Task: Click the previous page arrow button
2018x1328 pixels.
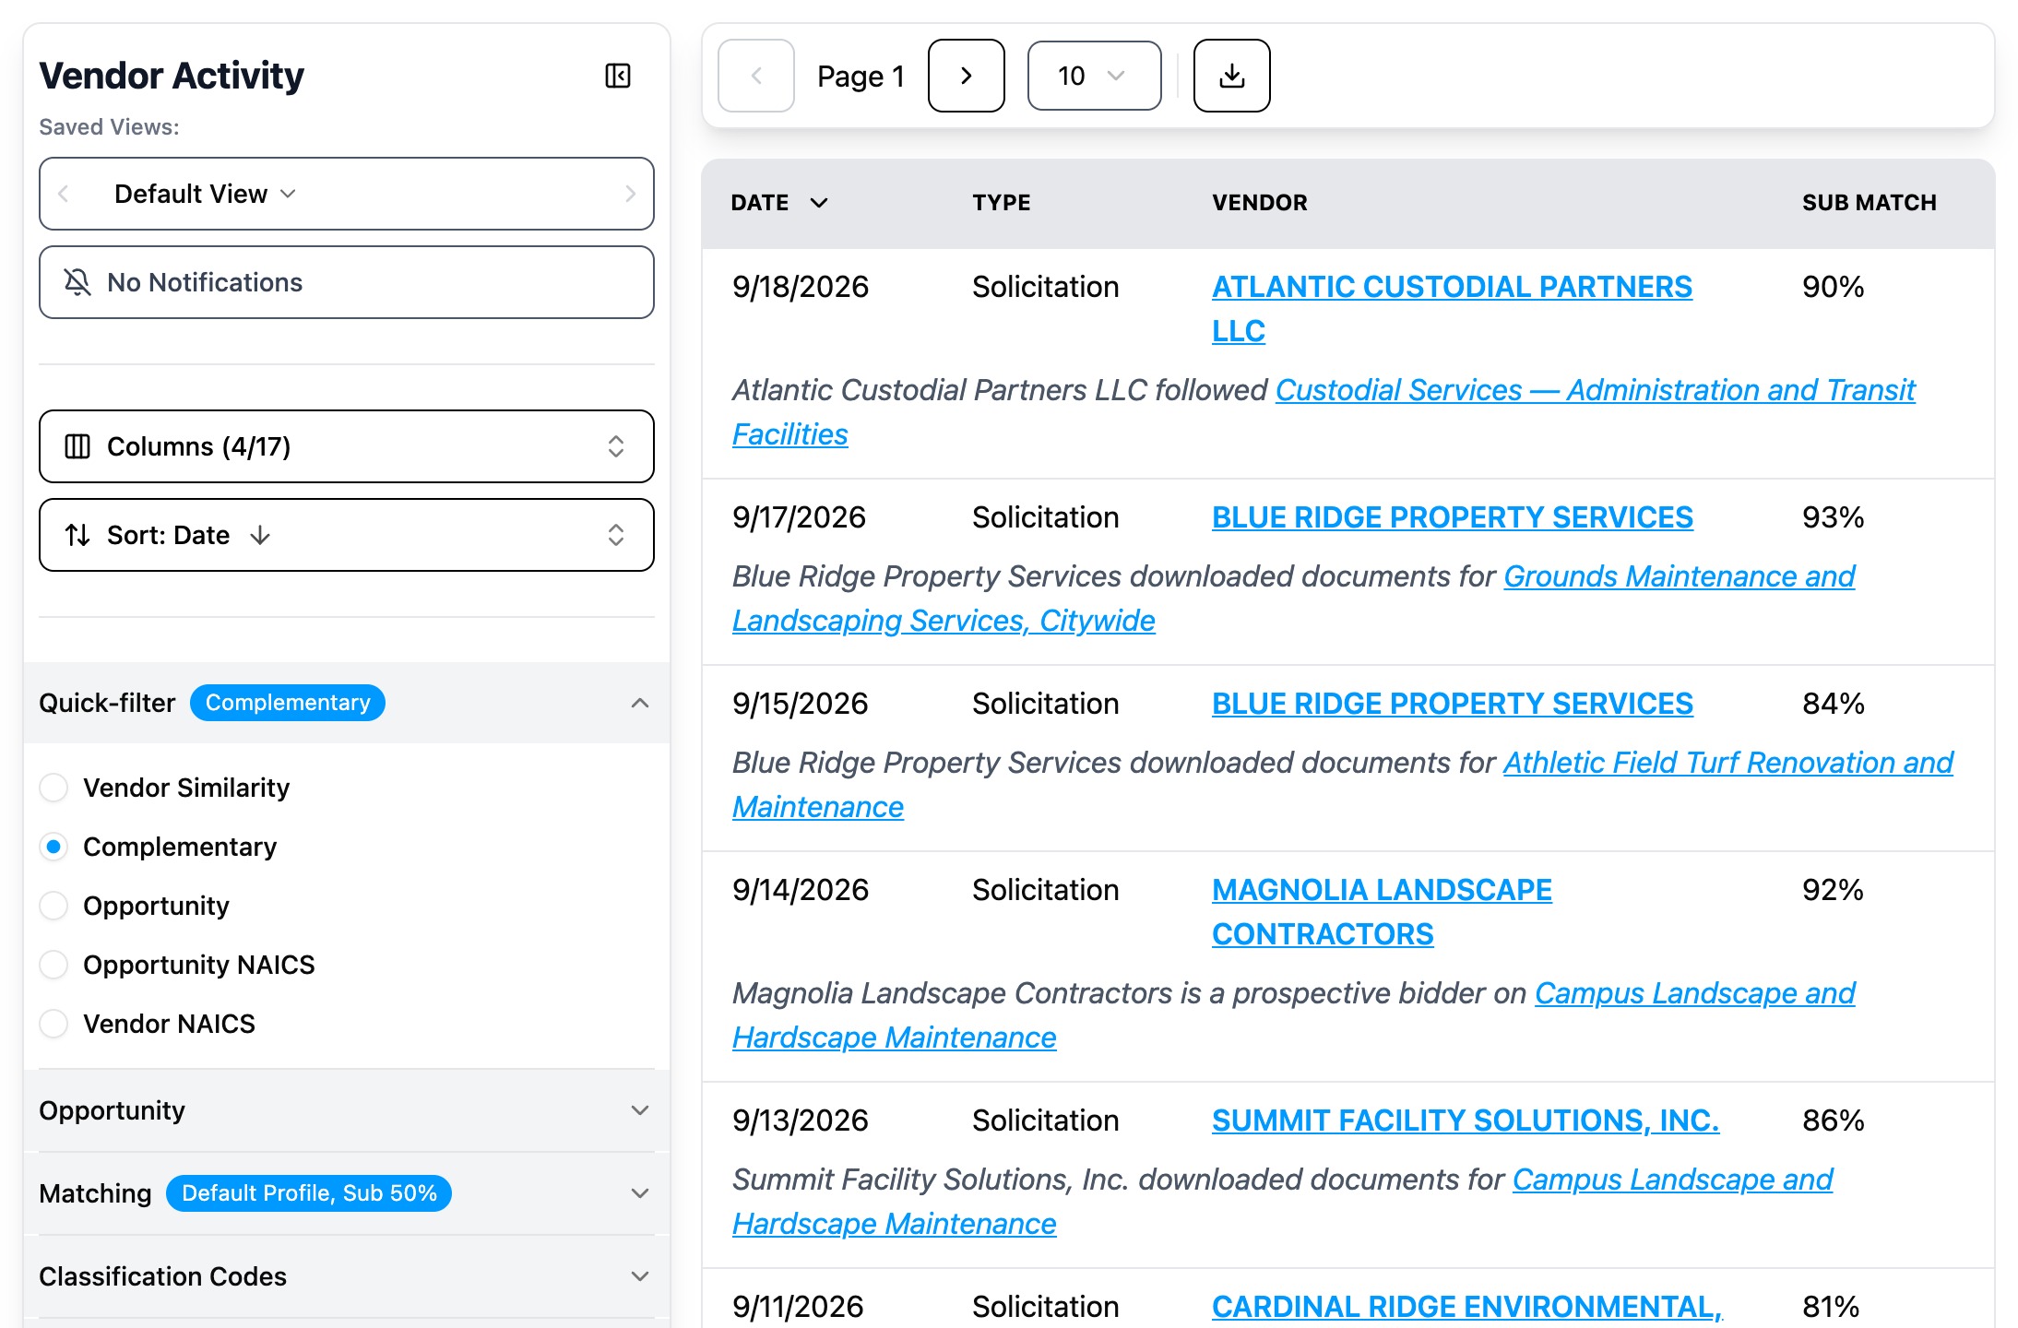Action: 756,76
